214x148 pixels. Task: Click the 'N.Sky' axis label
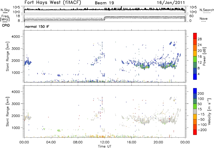(x=5, y=10)
